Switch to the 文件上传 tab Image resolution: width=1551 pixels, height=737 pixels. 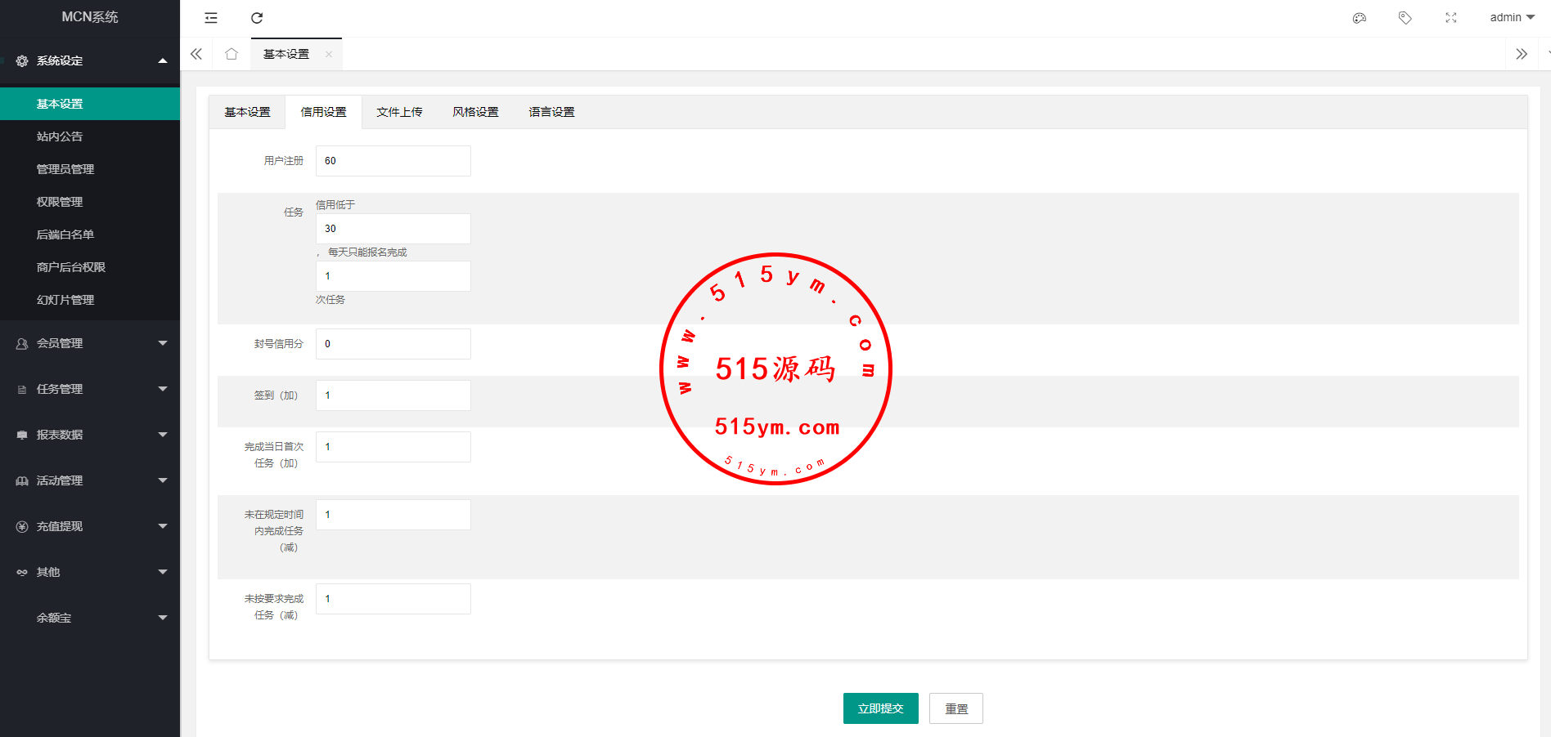coord(399,112)
